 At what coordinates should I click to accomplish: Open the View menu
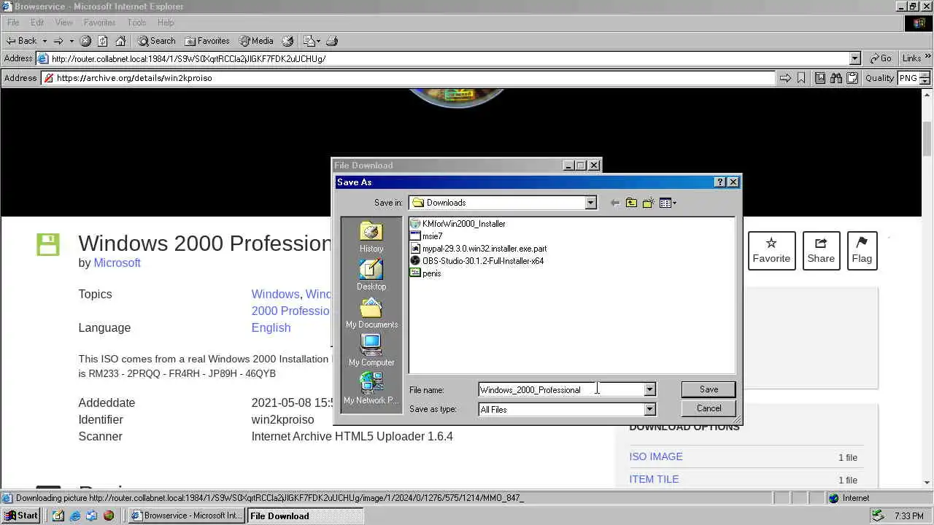63,23
